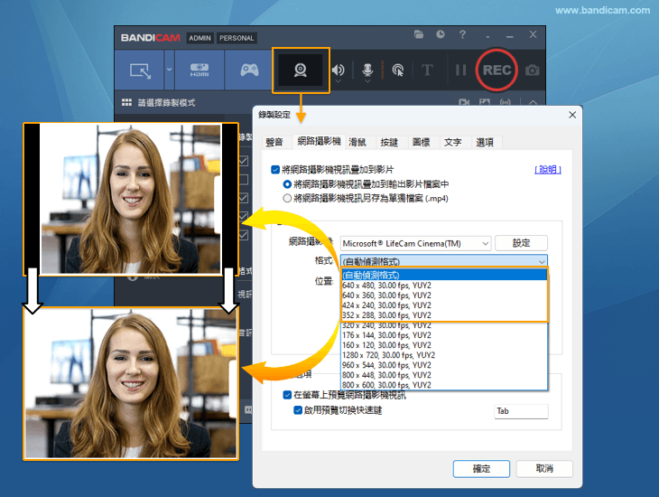The image size is (659, 497).
Task: Toggle 在螢幕上預覽網路攝影機視訊 checkbox
Action: tap(288, 395)
